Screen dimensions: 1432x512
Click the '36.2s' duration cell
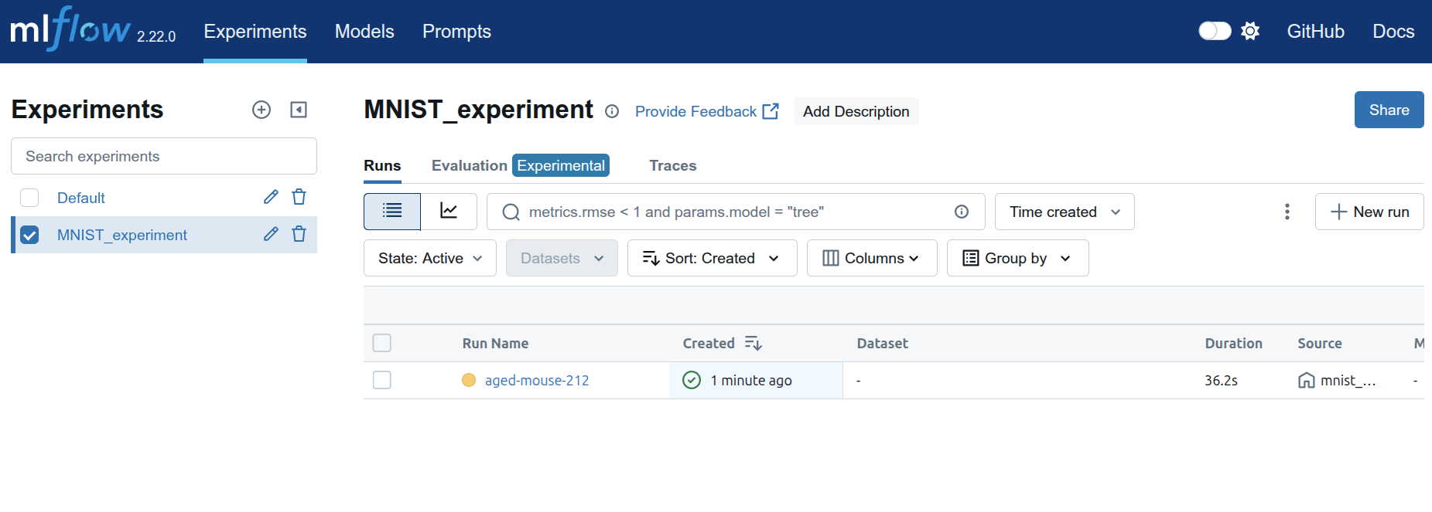pyautogui.click(x=1221, y=380)
